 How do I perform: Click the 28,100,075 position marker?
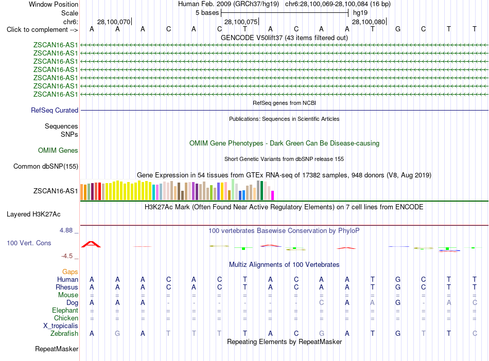coord(241,22)
